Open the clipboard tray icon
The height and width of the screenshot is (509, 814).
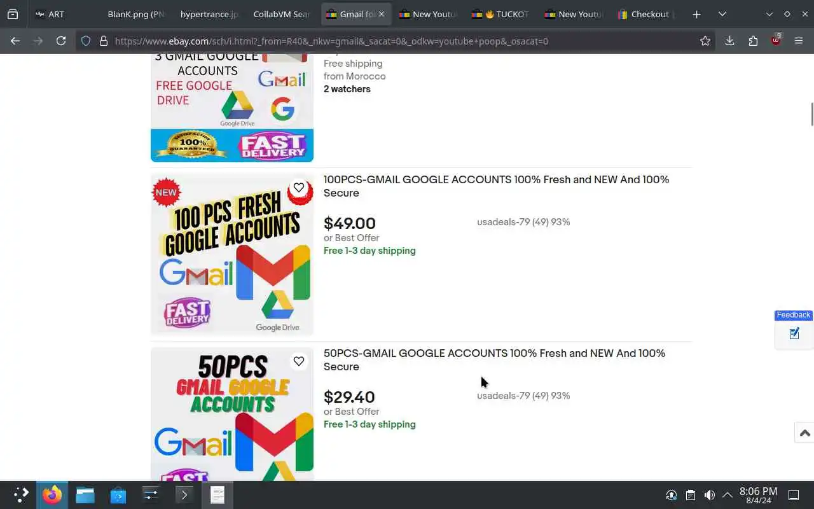(x=691, y=495)
